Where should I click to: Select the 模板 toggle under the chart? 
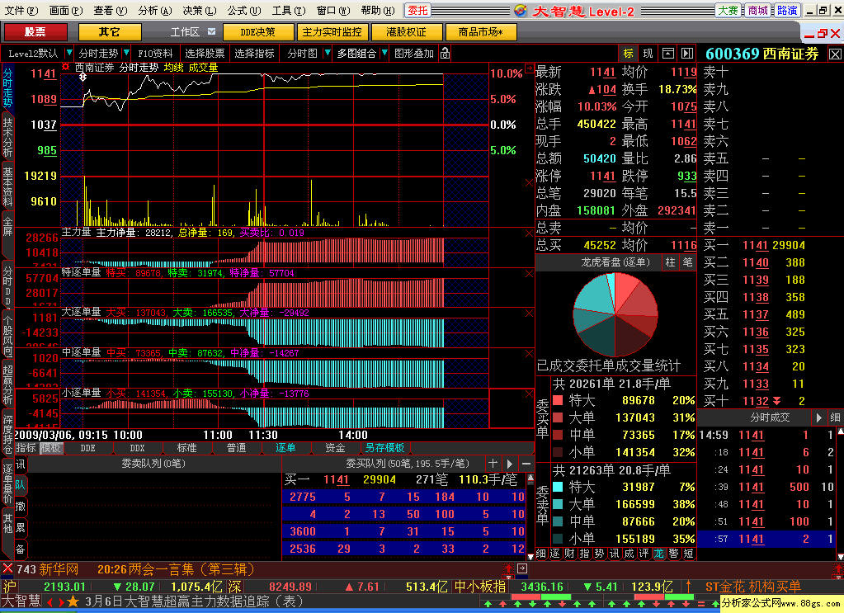click(51, 448)
